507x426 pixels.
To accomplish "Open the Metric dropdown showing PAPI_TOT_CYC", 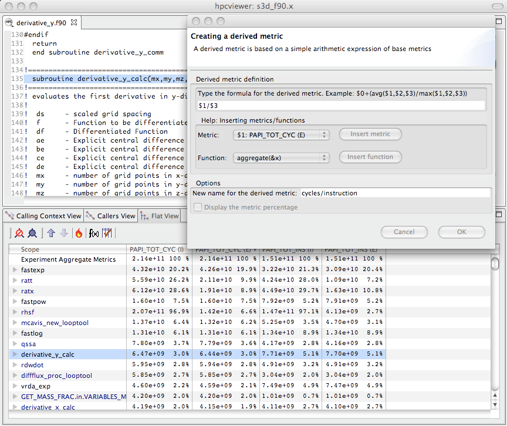I will (281, 135).
